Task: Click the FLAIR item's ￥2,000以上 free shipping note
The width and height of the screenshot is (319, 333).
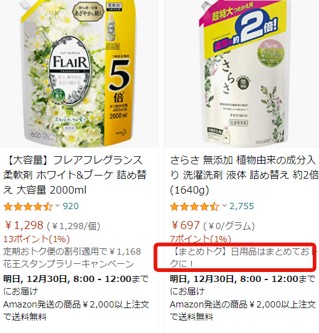Action: pyautogui.click(x=76, y=311)
